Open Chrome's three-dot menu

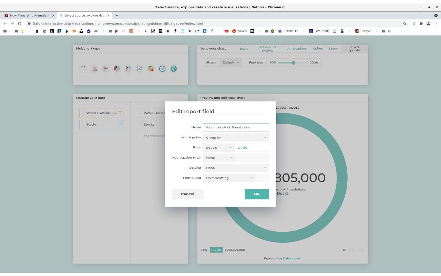point(436,23)
